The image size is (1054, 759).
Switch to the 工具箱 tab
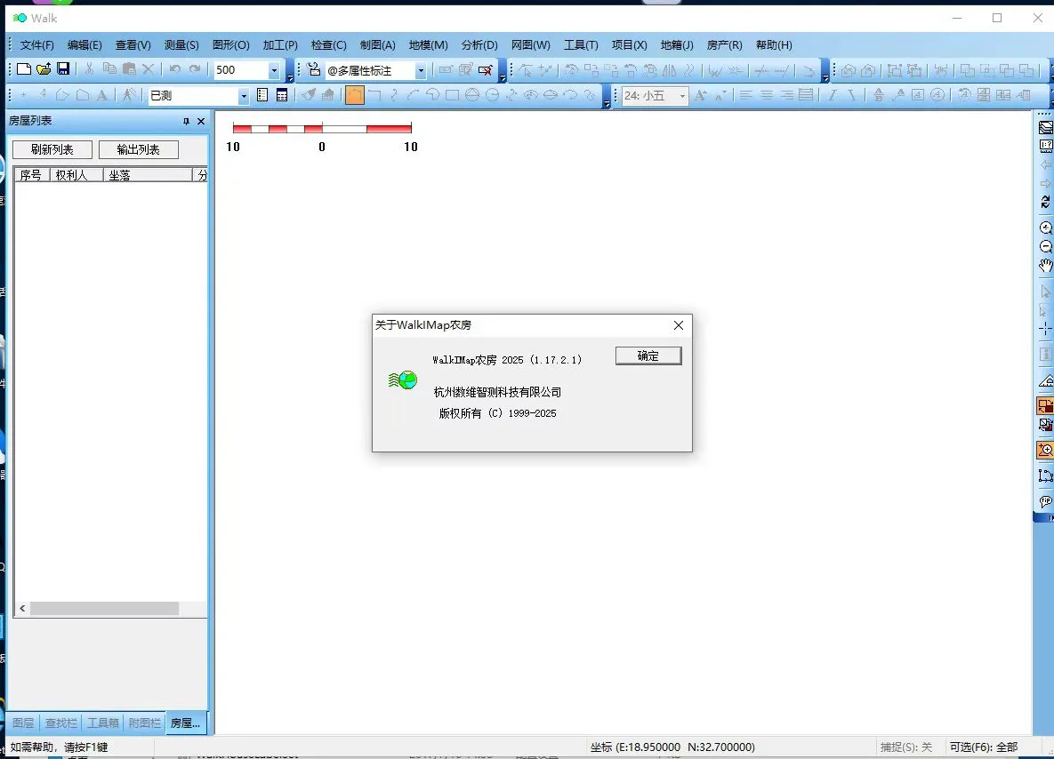point(103,723)
